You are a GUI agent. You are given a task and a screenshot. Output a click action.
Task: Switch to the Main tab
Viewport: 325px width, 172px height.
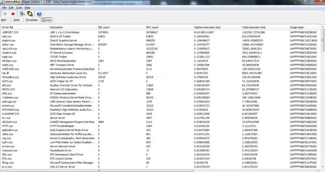point(4,19)
